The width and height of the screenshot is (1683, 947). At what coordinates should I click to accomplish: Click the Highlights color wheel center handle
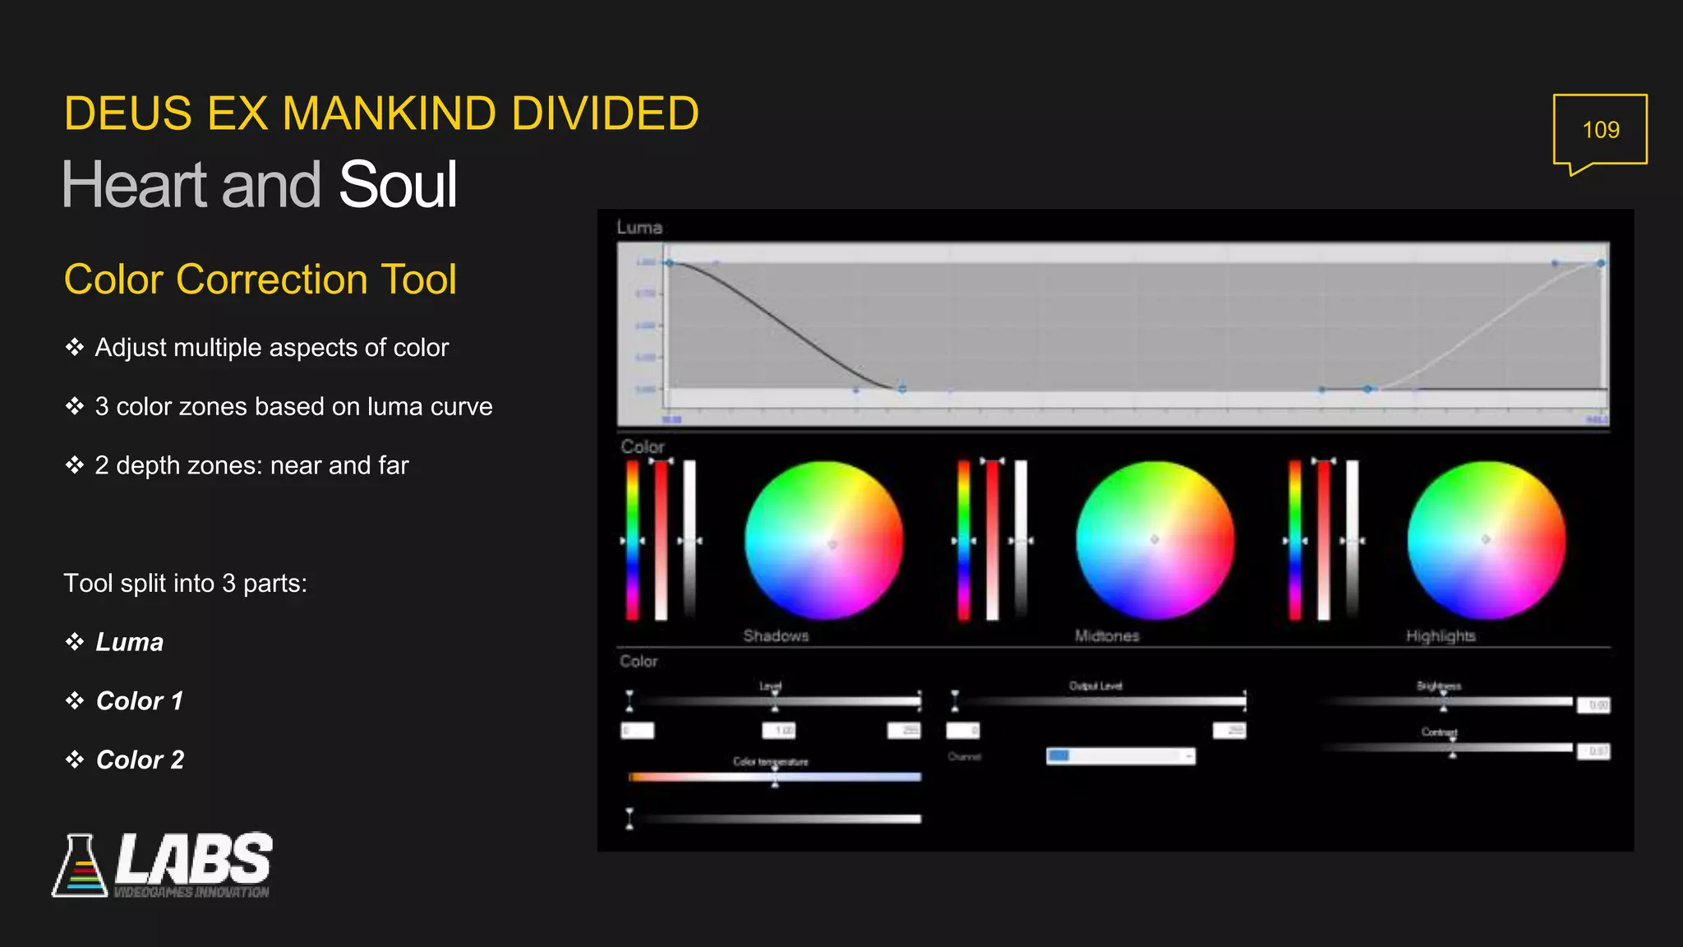(1486, 539)
